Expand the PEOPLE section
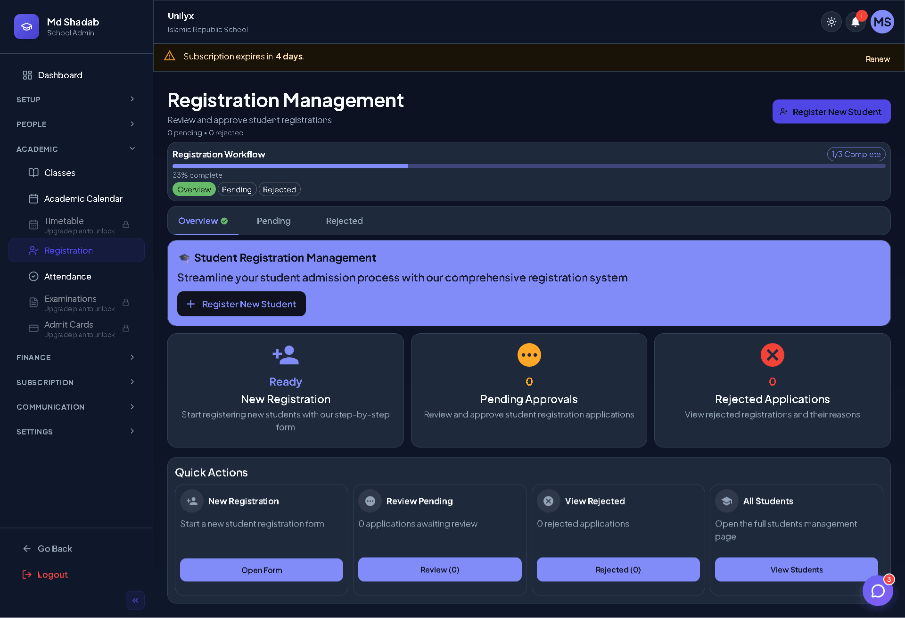The width and height of the screenshot is (905, 618). pos(76,124)
